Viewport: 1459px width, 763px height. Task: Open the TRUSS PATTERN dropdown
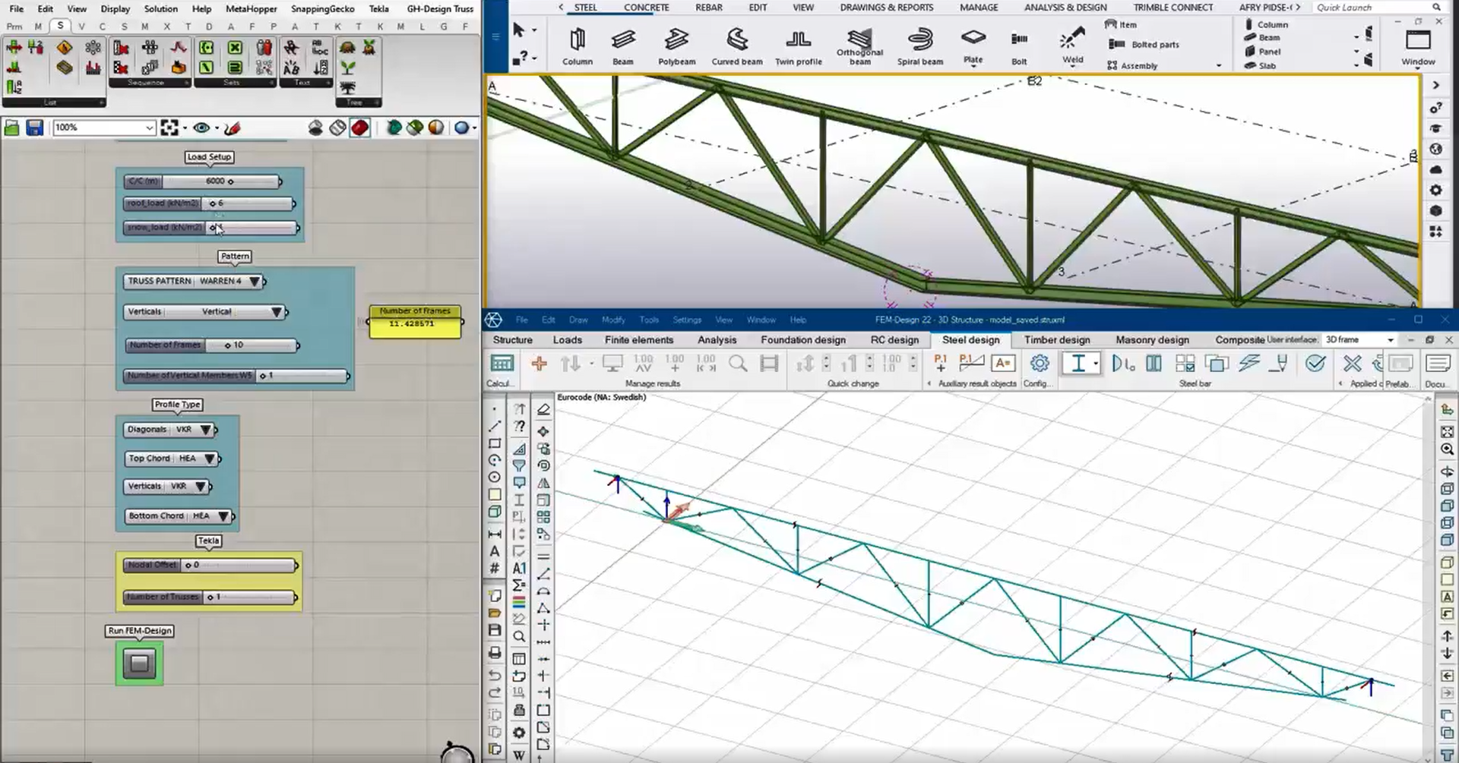pos(255,282)
